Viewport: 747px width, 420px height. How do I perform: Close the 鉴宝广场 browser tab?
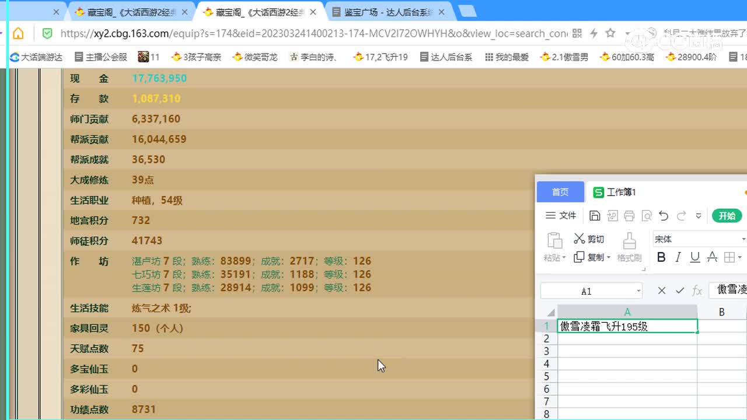tap(441, 12)
